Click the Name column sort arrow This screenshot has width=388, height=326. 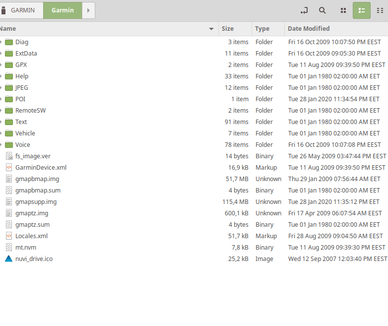[211, 29]
